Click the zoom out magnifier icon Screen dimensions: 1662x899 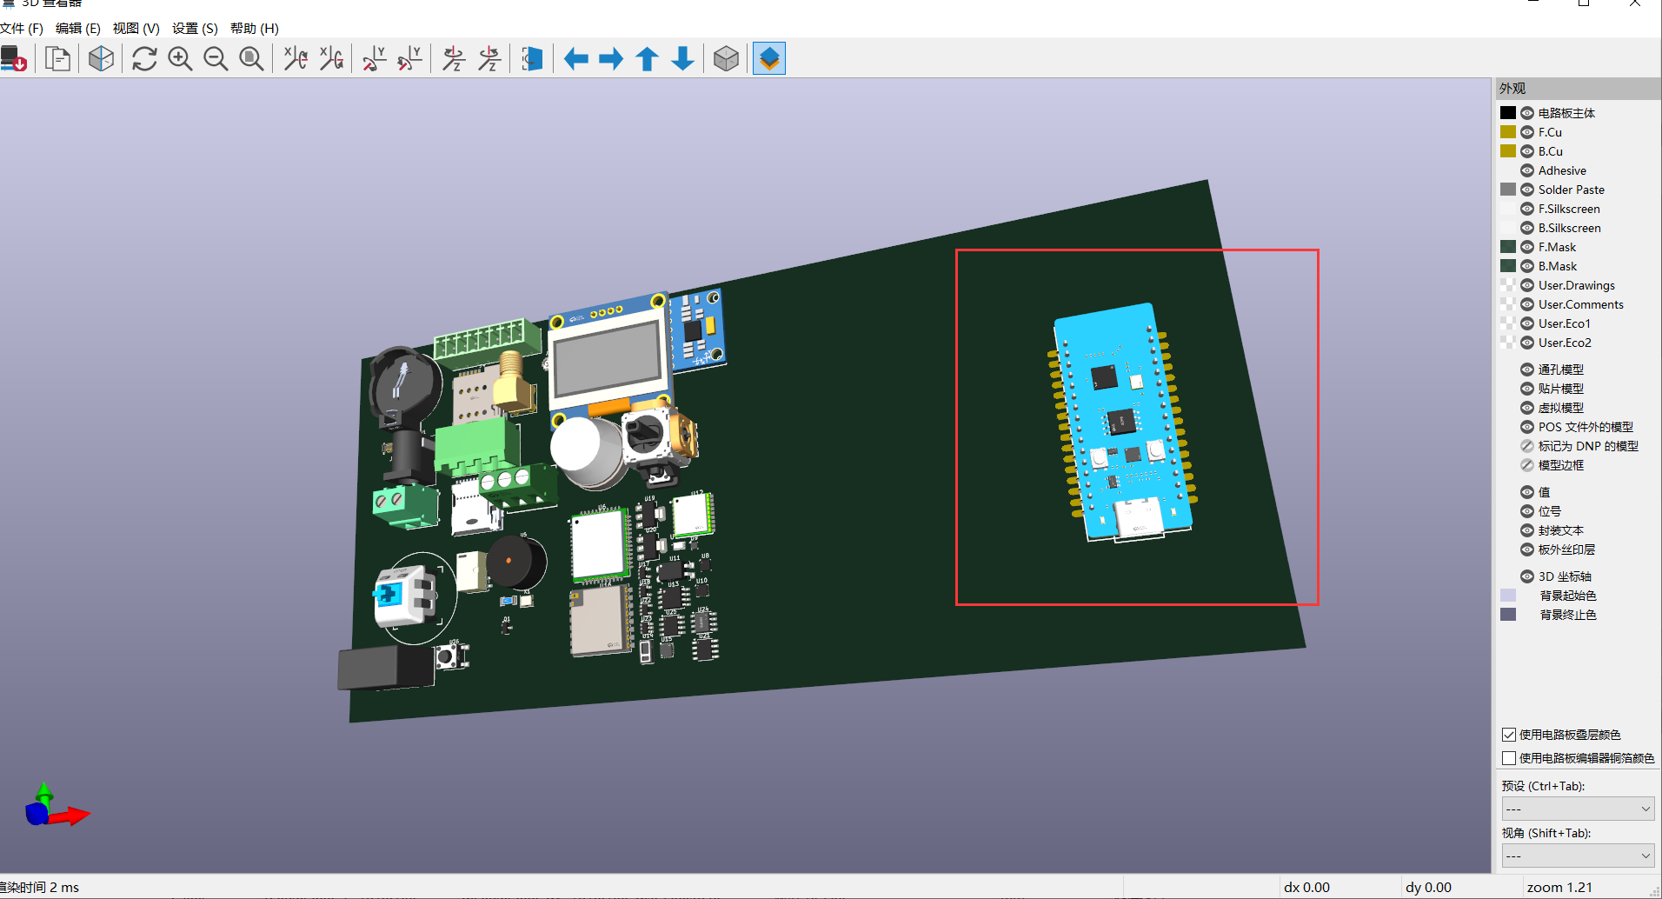[x=216, y=59]
